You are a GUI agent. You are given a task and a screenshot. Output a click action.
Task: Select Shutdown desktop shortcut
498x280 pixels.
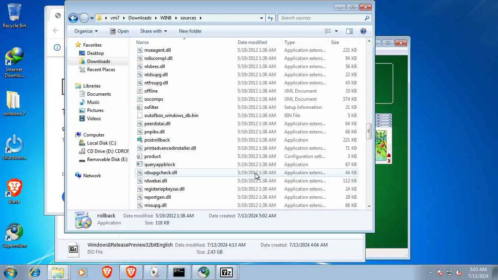[x=14, y=148]
